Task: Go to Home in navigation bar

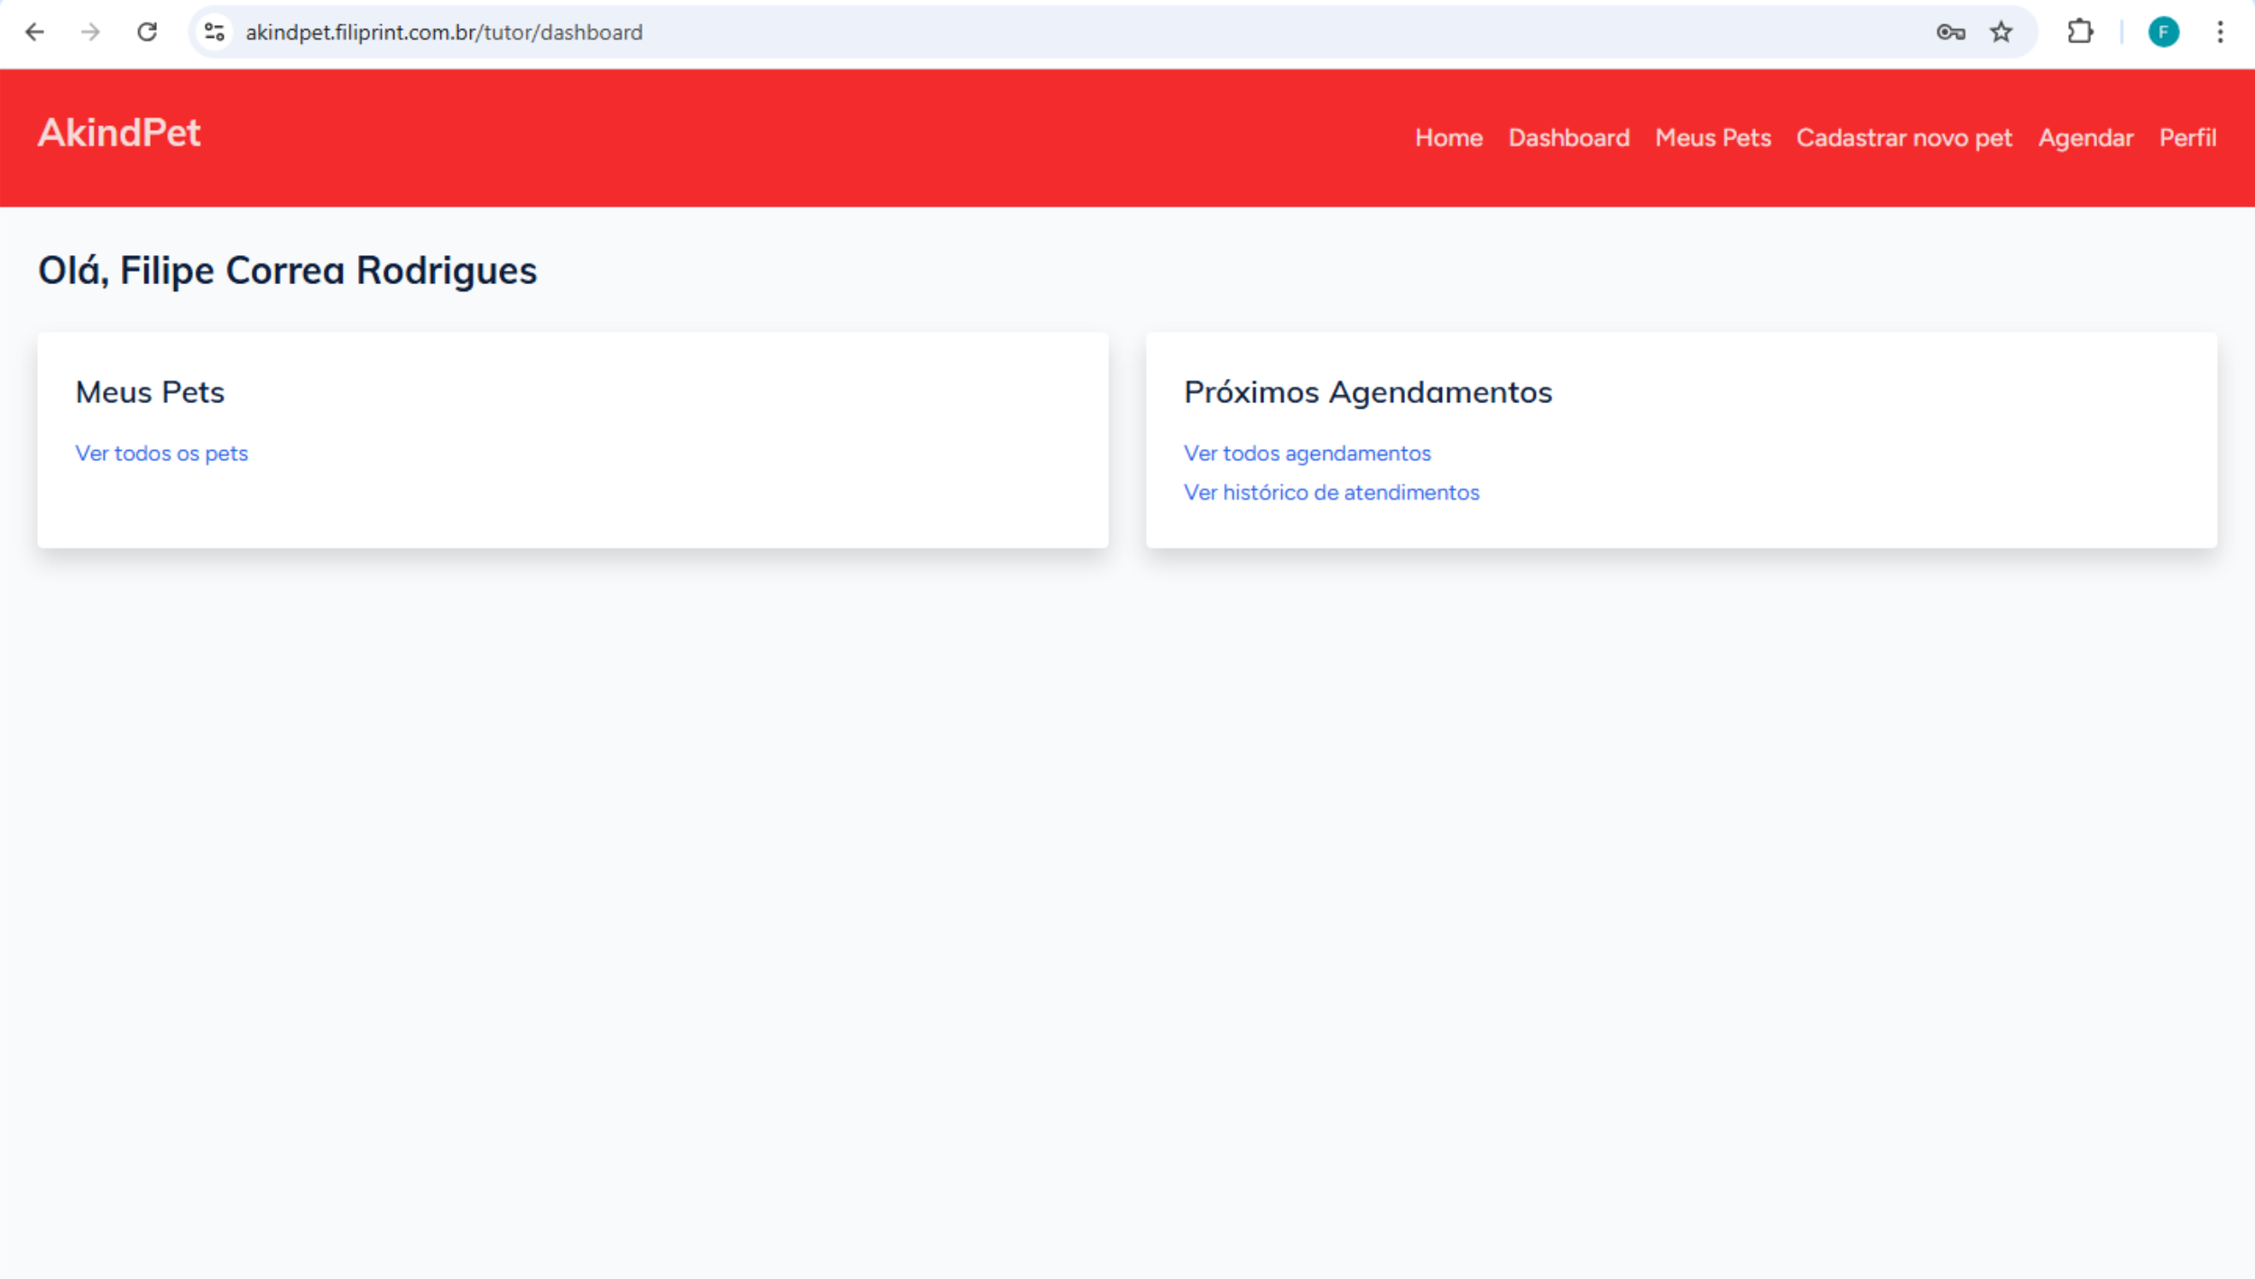Action: (1448, 138)
